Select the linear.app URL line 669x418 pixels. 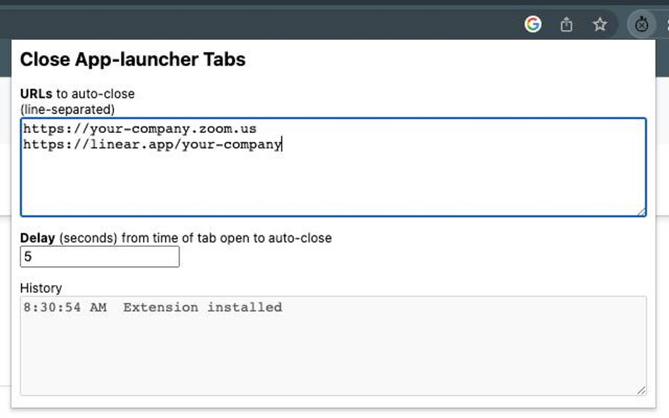point(152,145)
